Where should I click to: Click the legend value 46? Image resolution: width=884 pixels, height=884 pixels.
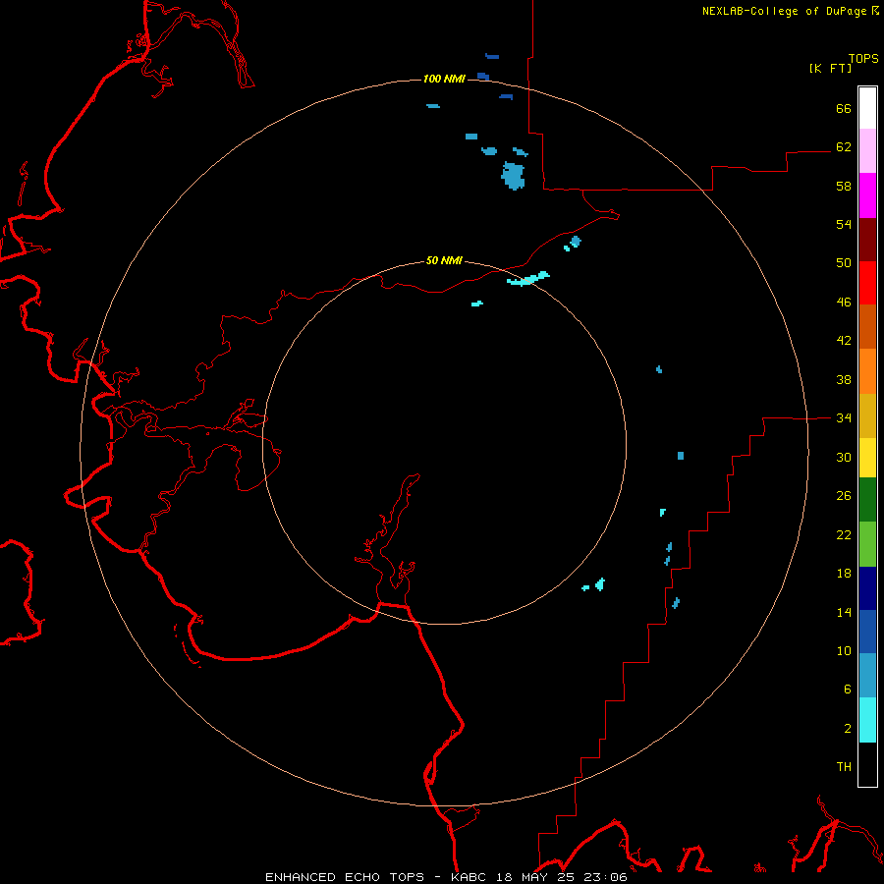(844, 303)
